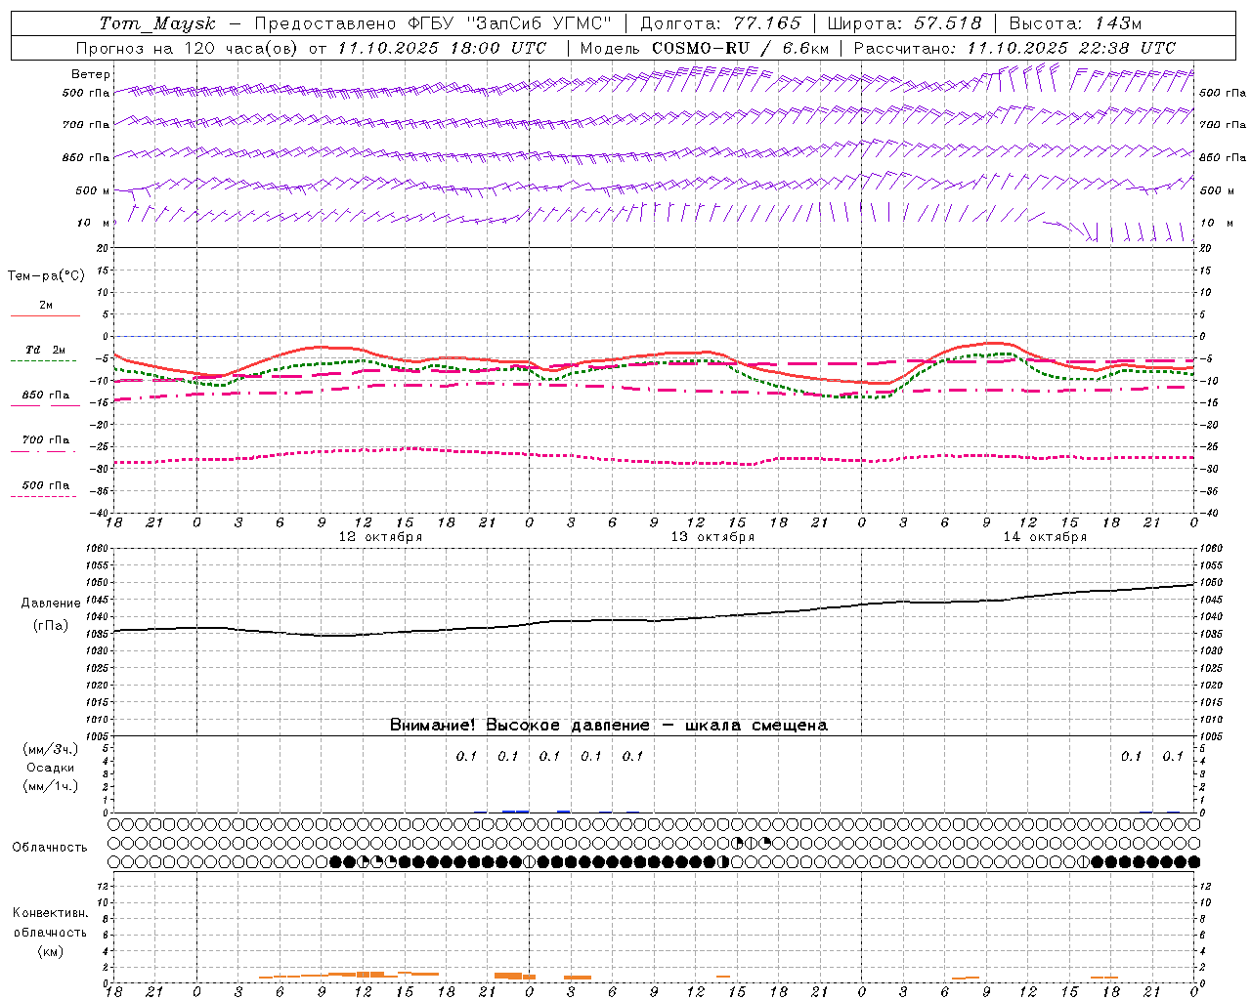Click the long-dashed 850 гПа temperature legend line
Screen dimensions: 1251x1000
pyautogui.click(x=45, y=405)
